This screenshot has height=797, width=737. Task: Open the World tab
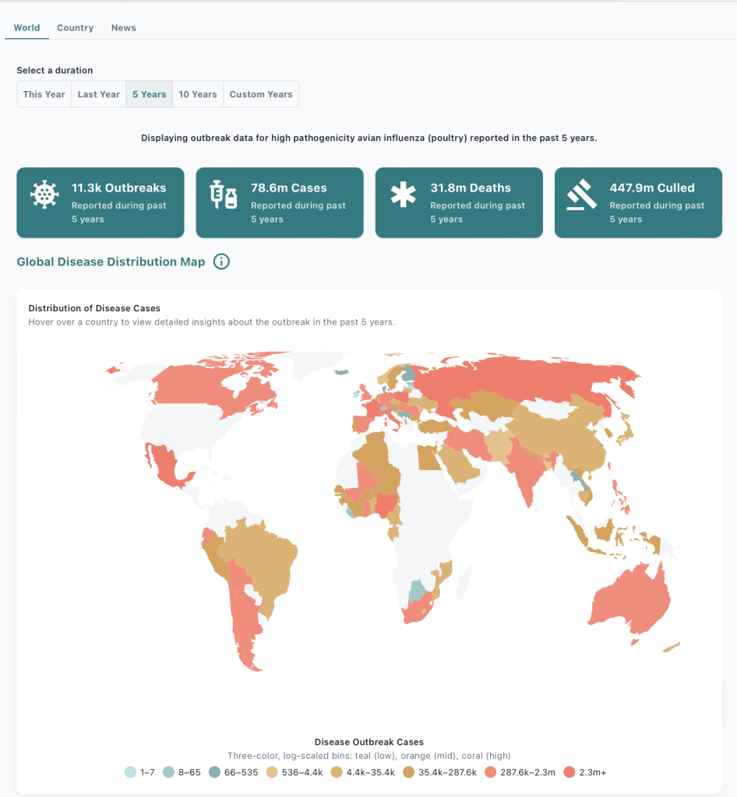[x=26, y=28]
